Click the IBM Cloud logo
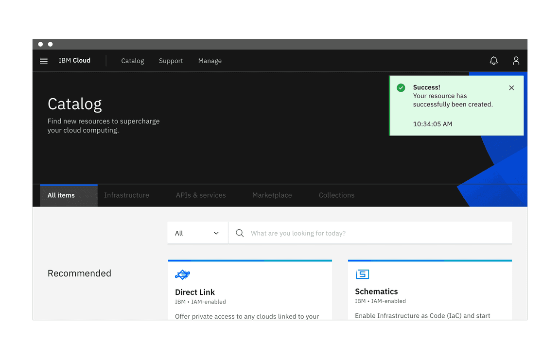Viewport: 560px width, 360px height. point(74,60)
